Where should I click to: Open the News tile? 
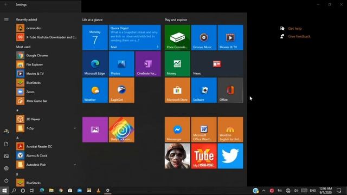(217, 64)
